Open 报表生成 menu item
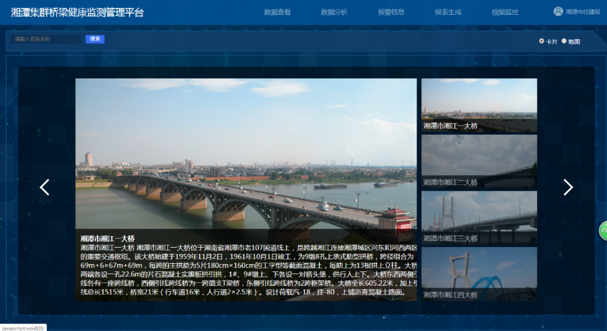607x331 pixels. [x=448, y=12]
